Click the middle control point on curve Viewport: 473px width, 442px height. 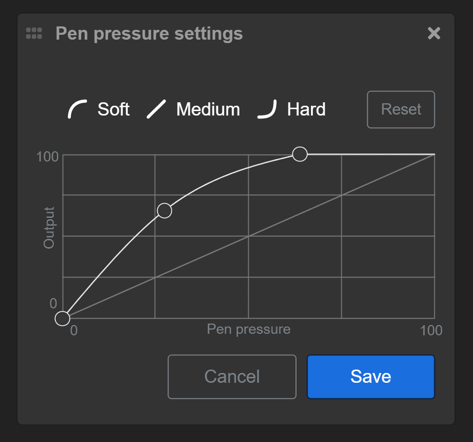pyautogui.click(x=165, y=210)
